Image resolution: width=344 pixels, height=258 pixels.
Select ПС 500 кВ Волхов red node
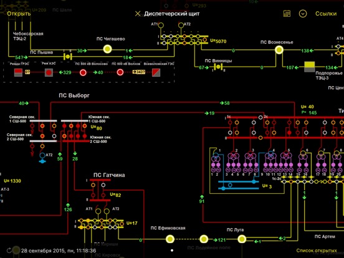[120, 72]
